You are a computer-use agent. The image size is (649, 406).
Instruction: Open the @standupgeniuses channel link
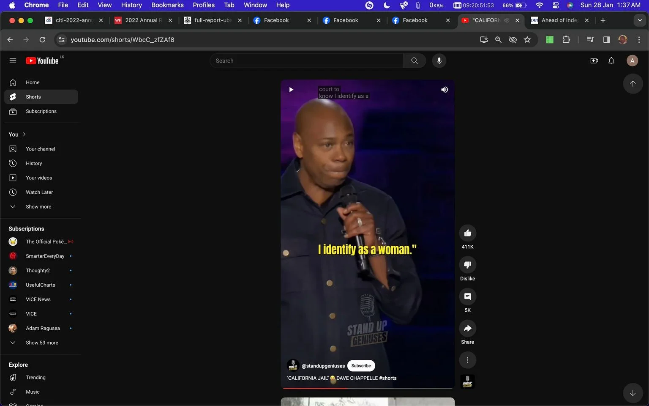323,366
